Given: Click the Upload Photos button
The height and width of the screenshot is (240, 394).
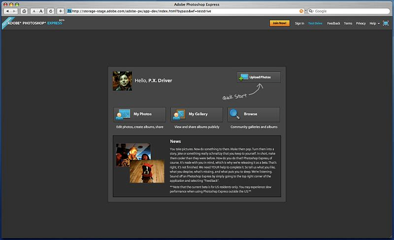Looking at the screenshot, I should (259, 77).
